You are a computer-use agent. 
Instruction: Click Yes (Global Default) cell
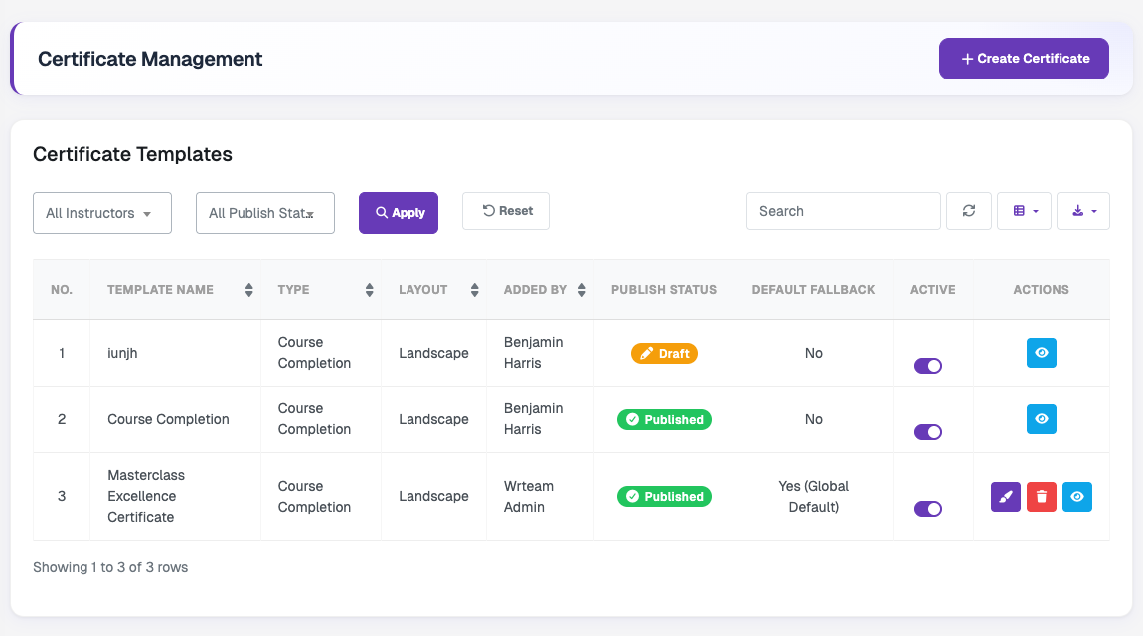813,496
